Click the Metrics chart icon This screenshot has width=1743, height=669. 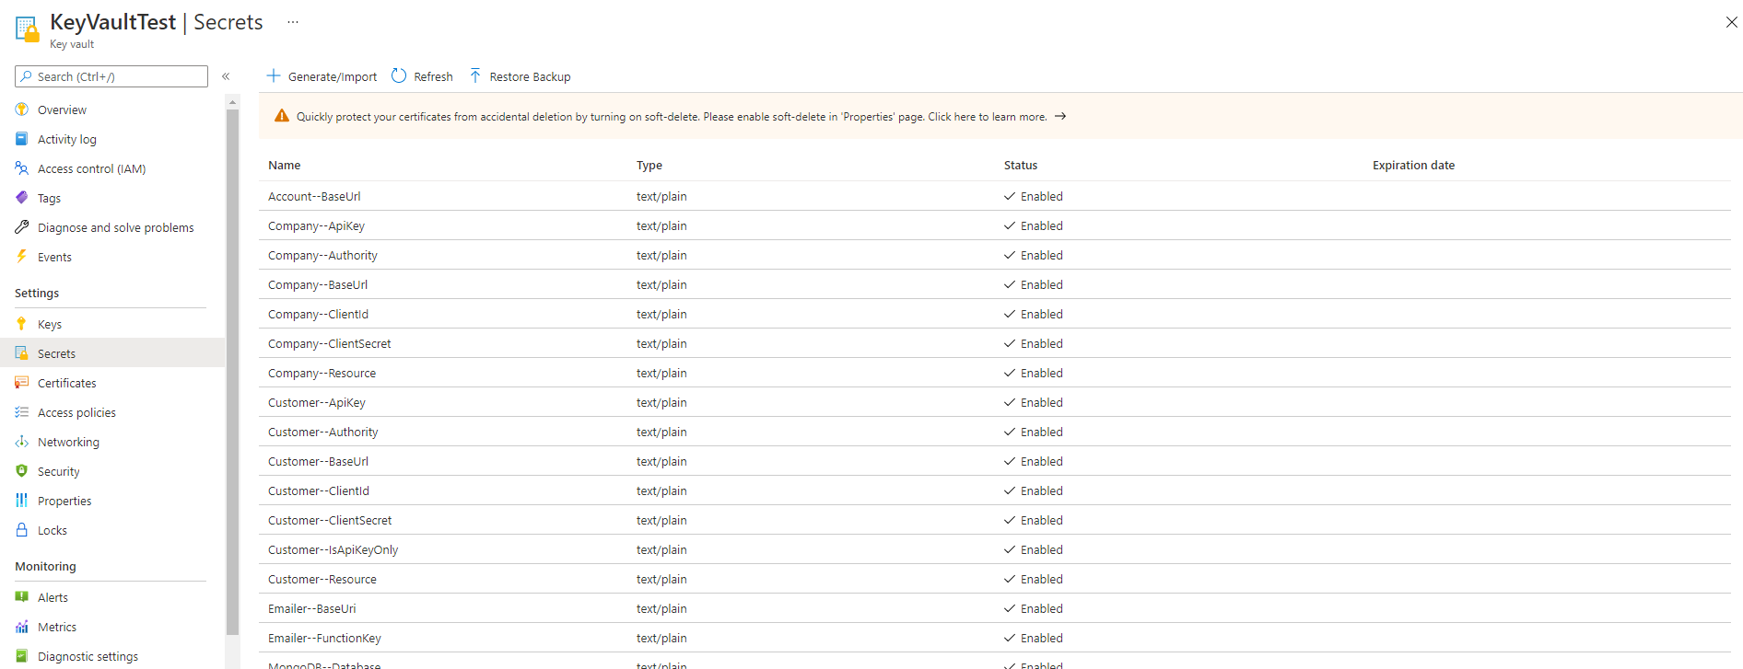[22, 627]
